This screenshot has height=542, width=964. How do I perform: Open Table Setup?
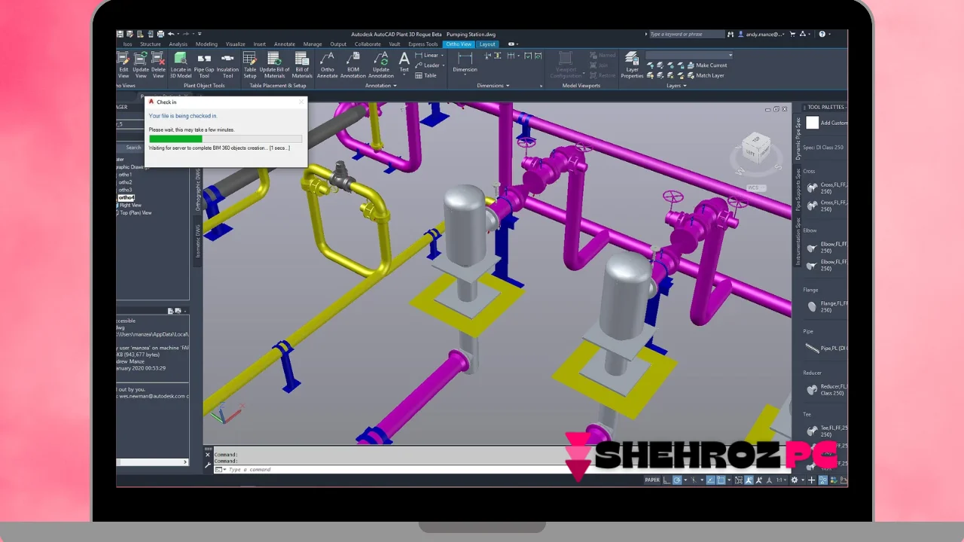pyautogui.click(x=249, y=64)
